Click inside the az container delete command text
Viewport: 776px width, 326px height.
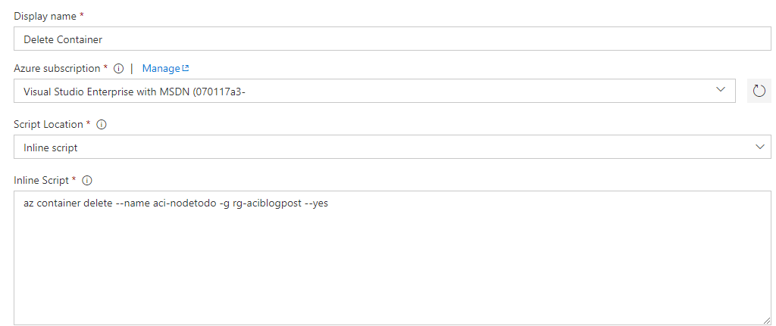[x=176, y=203]
